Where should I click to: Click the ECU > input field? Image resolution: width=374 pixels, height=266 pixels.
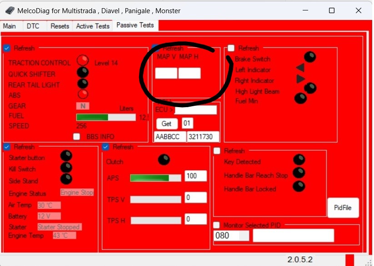pos(196,110)
